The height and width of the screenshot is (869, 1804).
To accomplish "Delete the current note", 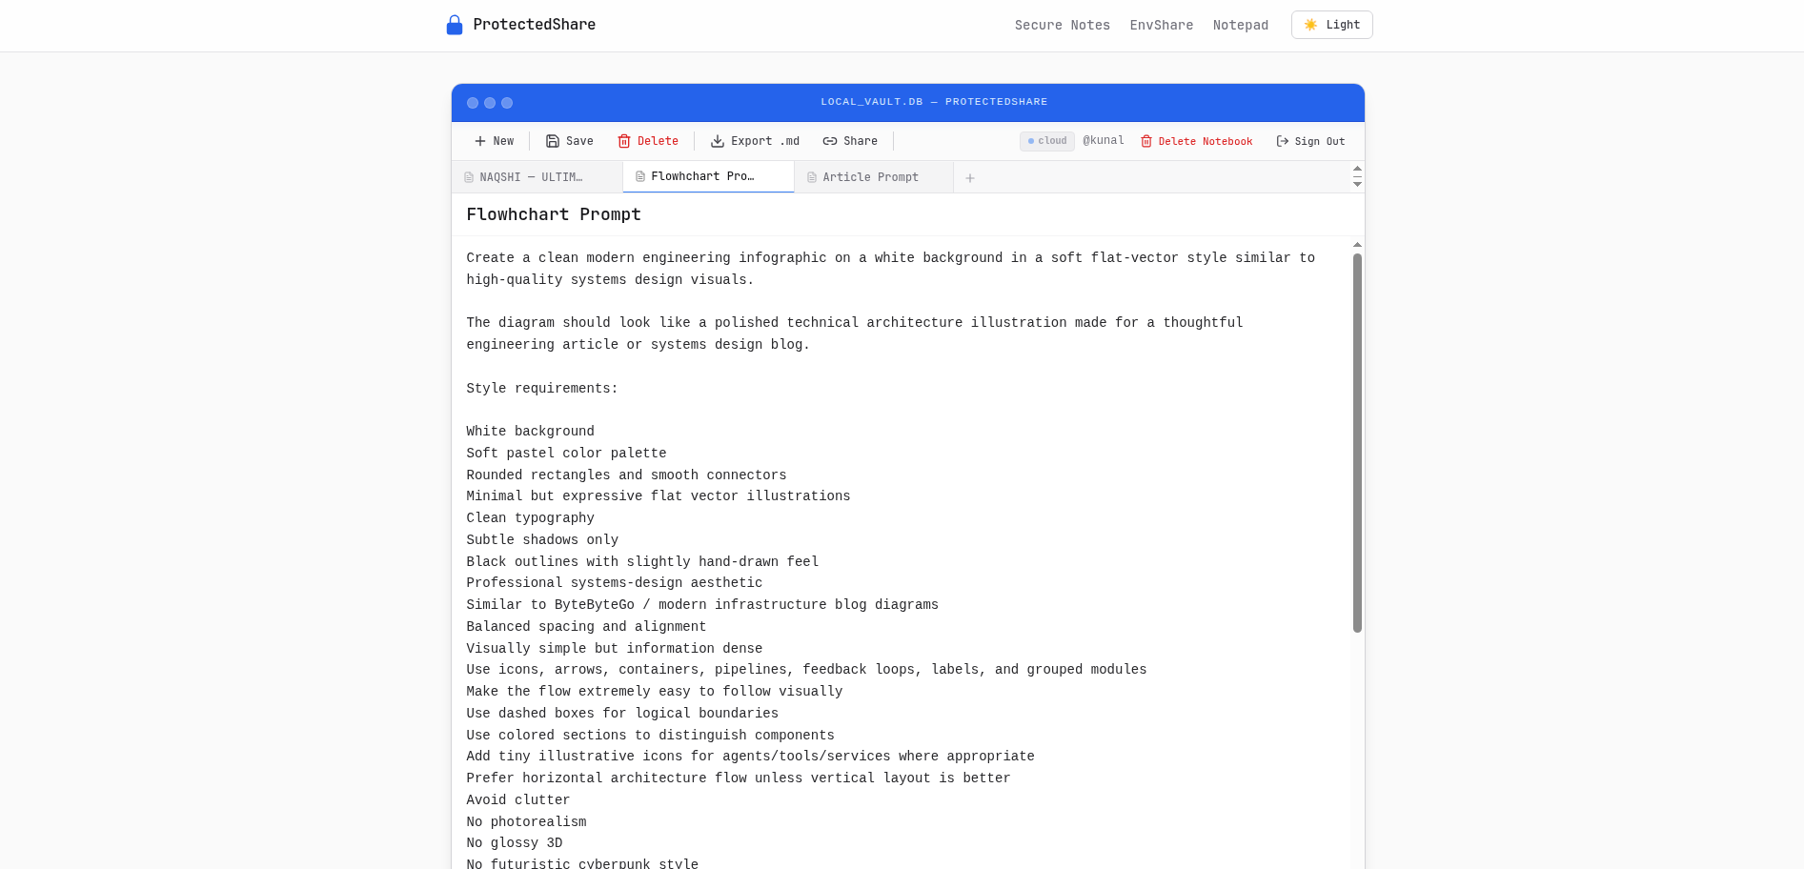I will click(x=648, y=141).
